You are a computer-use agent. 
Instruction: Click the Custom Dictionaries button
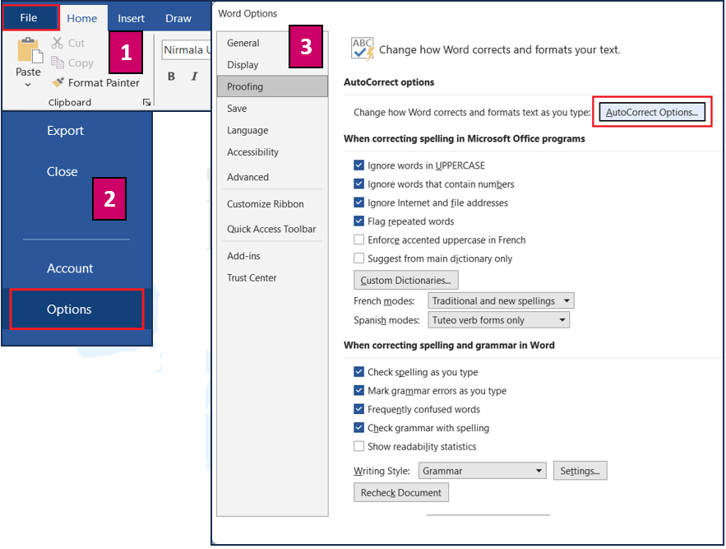coord(405,280)
